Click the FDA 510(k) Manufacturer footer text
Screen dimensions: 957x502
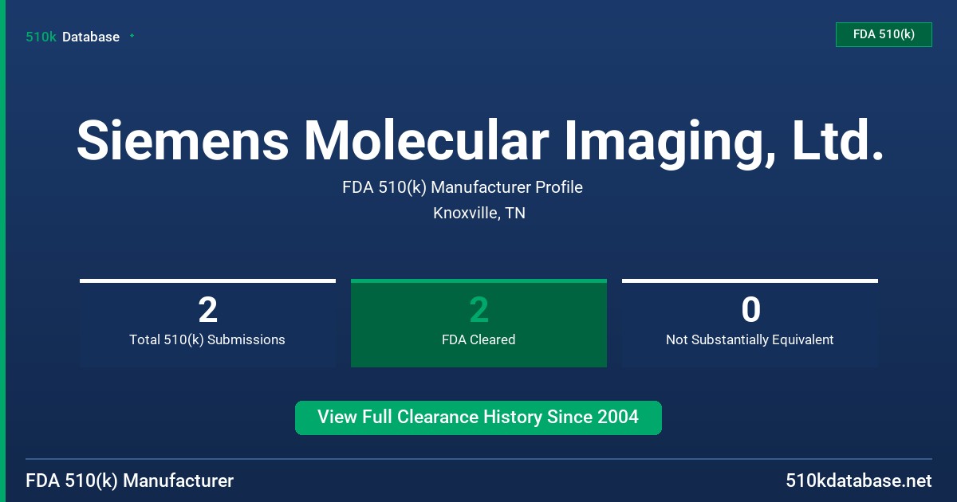tap(130, 481)
